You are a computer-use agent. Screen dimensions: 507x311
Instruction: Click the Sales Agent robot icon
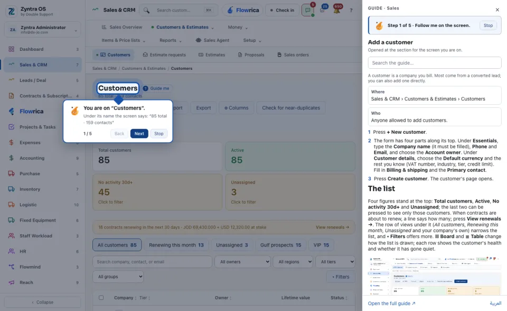tap(198, 40)
